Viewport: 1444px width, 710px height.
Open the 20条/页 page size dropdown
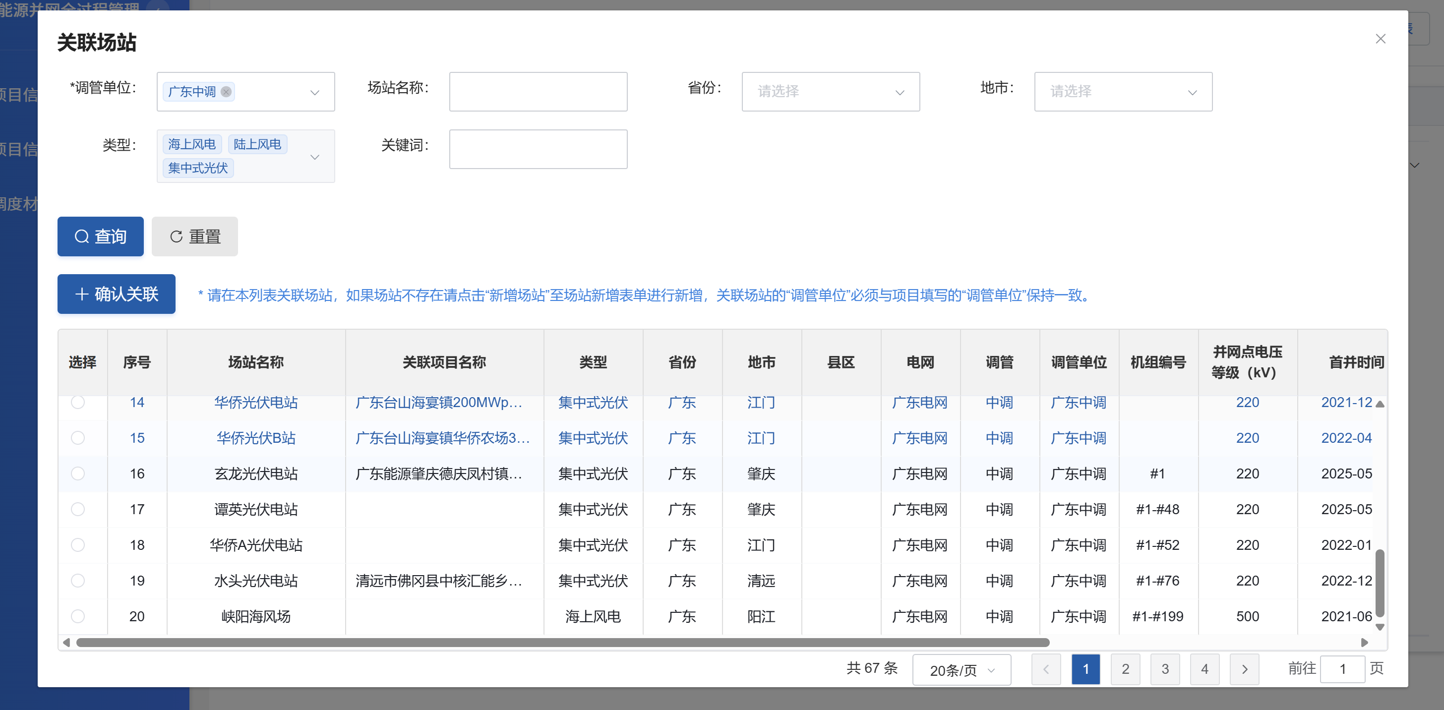click(962, 670)
